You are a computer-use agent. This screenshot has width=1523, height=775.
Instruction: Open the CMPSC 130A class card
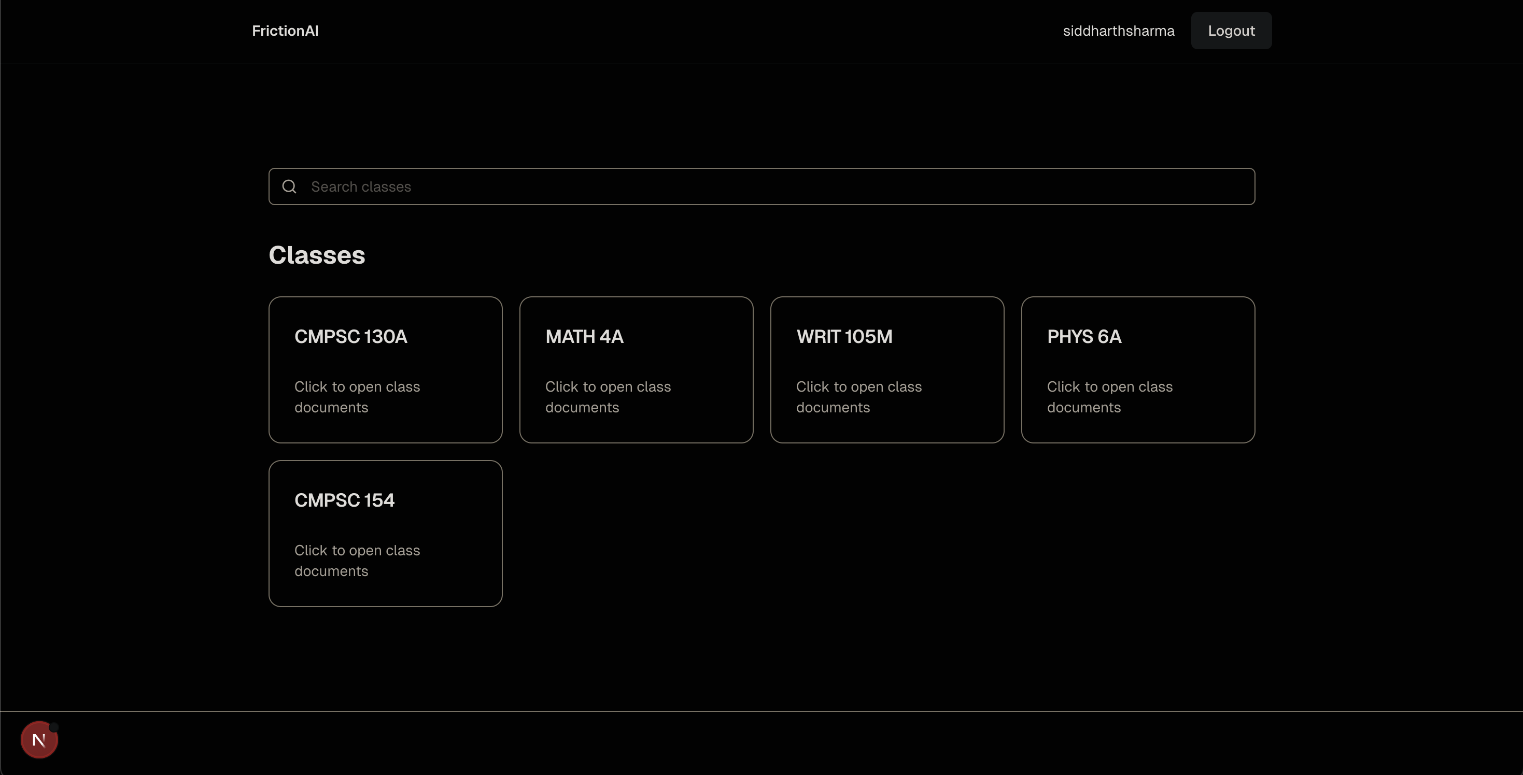386,370
